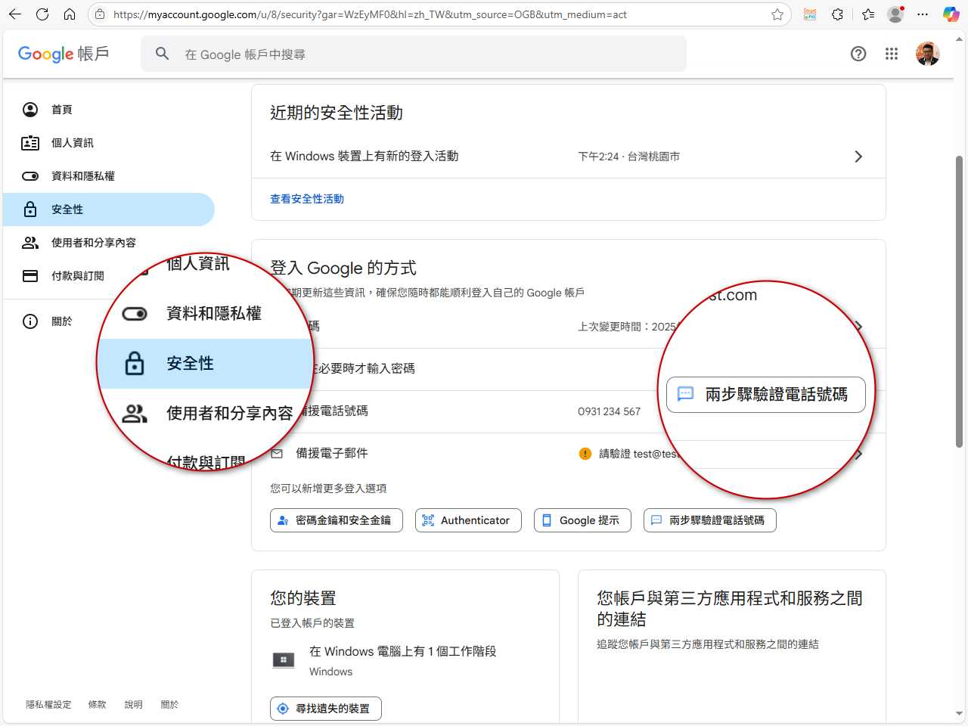Reload the page with the refresh icon
968x726 pixels.
(x=42, y=14)
